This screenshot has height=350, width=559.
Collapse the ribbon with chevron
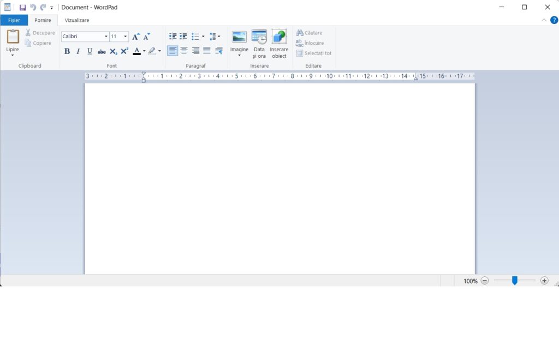(x=544, y=20)
